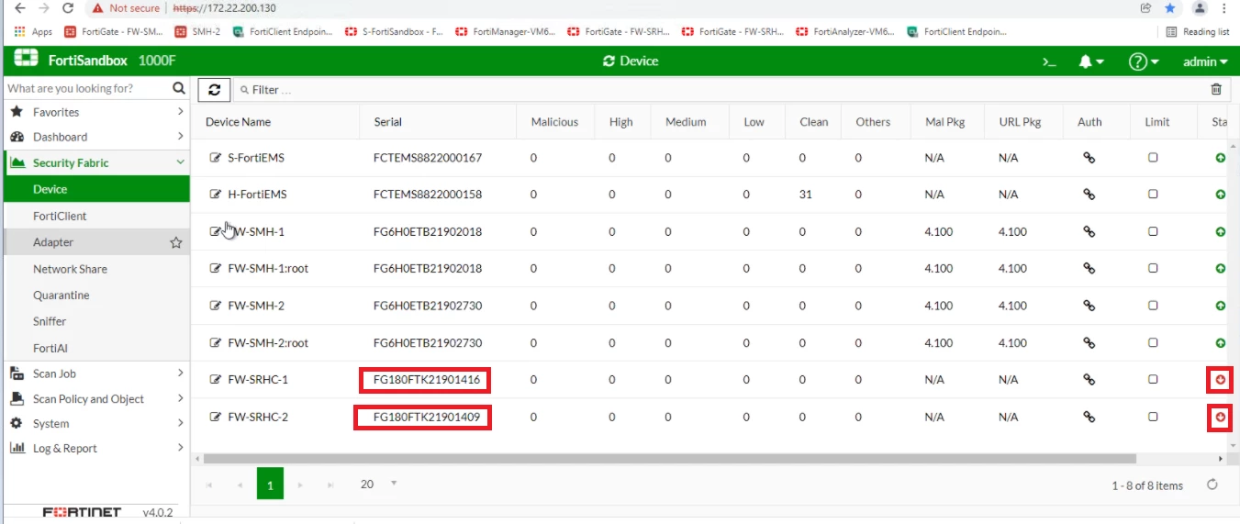Open the FortiAI sidebar page
The width and height of the screenshot is (1240, 524).
point(95,349)
